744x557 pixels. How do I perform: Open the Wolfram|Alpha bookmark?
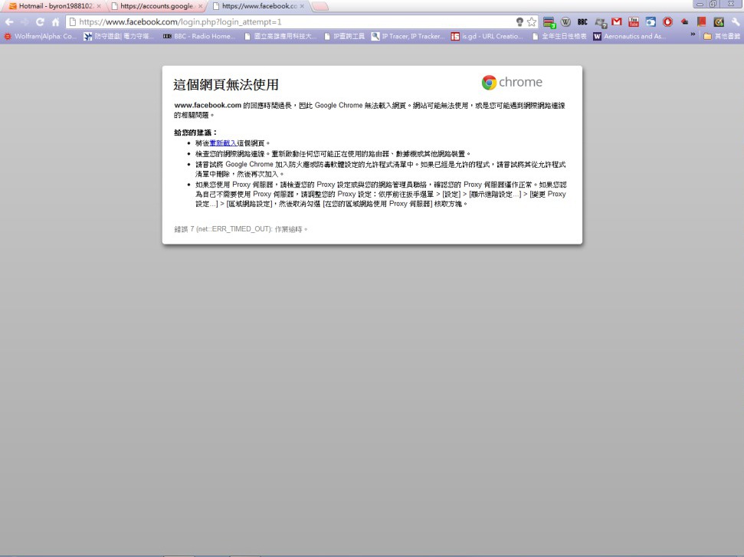[41, 36]
